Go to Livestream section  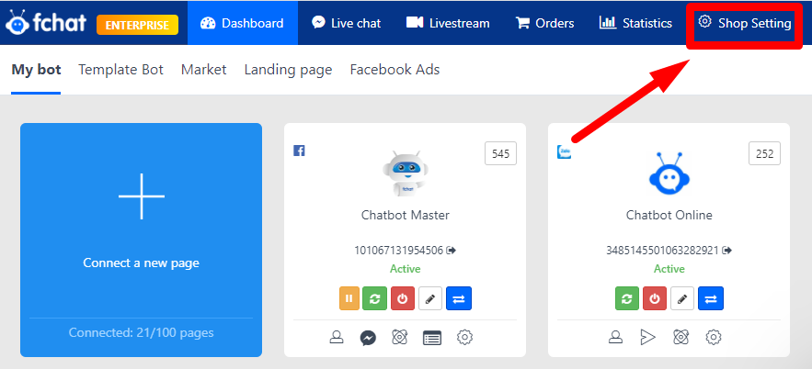point(448,23)
